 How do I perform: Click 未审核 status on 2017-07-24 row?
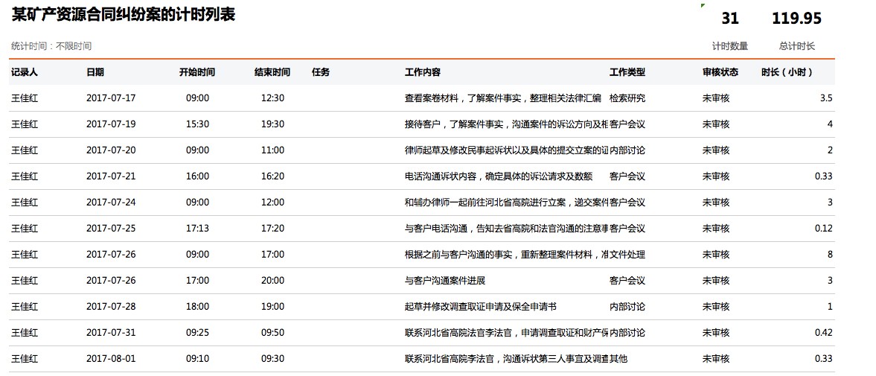click(716, 203)
